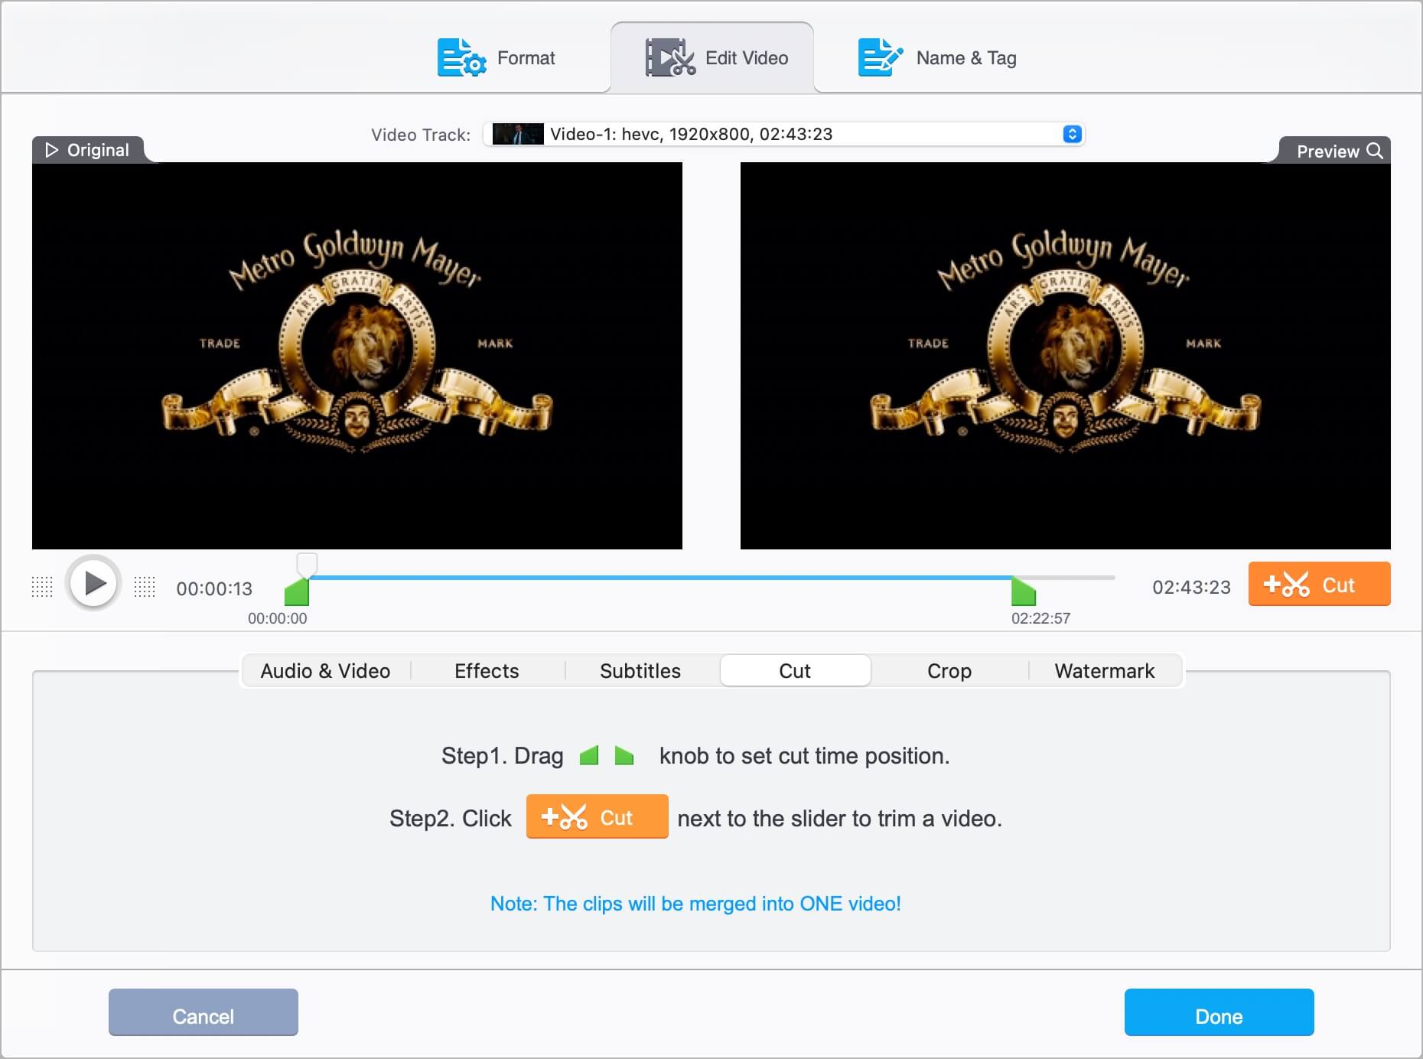Viewport: 1423px width, 1059px height.
Task: Open the Format tab
Action: point(497,58)
